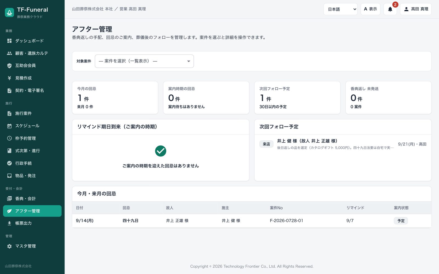Click the 今月の回忌 summary card
The height and width of the screenshot is (274, 439).
(115, 98)
